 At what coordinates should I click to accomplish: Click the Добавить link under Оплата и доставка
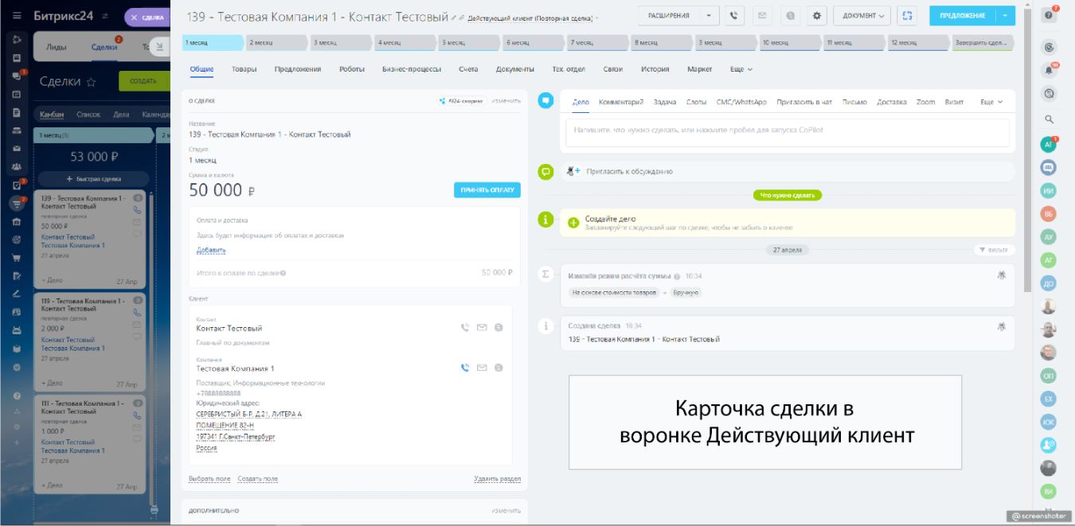tap(211, 250)
